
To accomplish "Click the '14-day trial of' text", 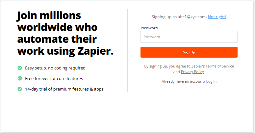I will point(38,89).
